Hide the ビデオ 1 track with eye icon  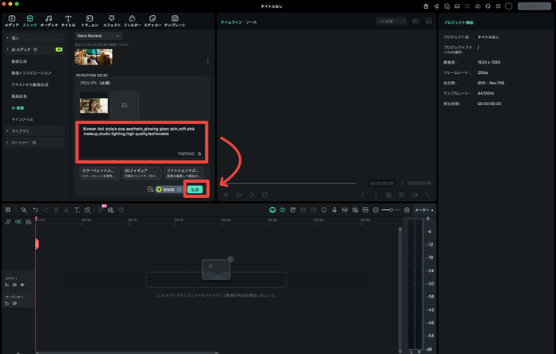(x=22, y=284)
